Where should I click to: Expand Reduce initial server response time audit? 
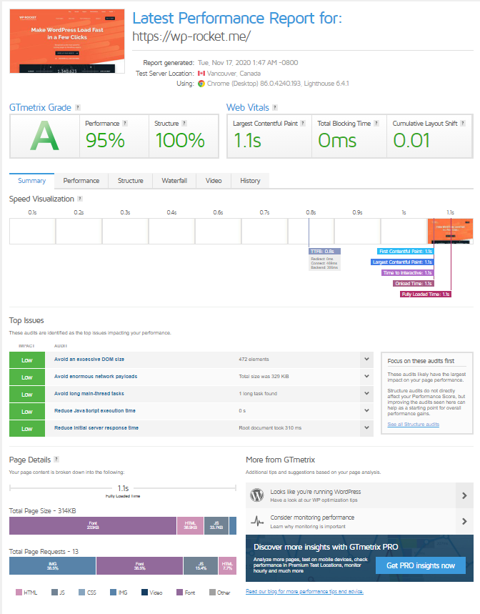point(366,428)
